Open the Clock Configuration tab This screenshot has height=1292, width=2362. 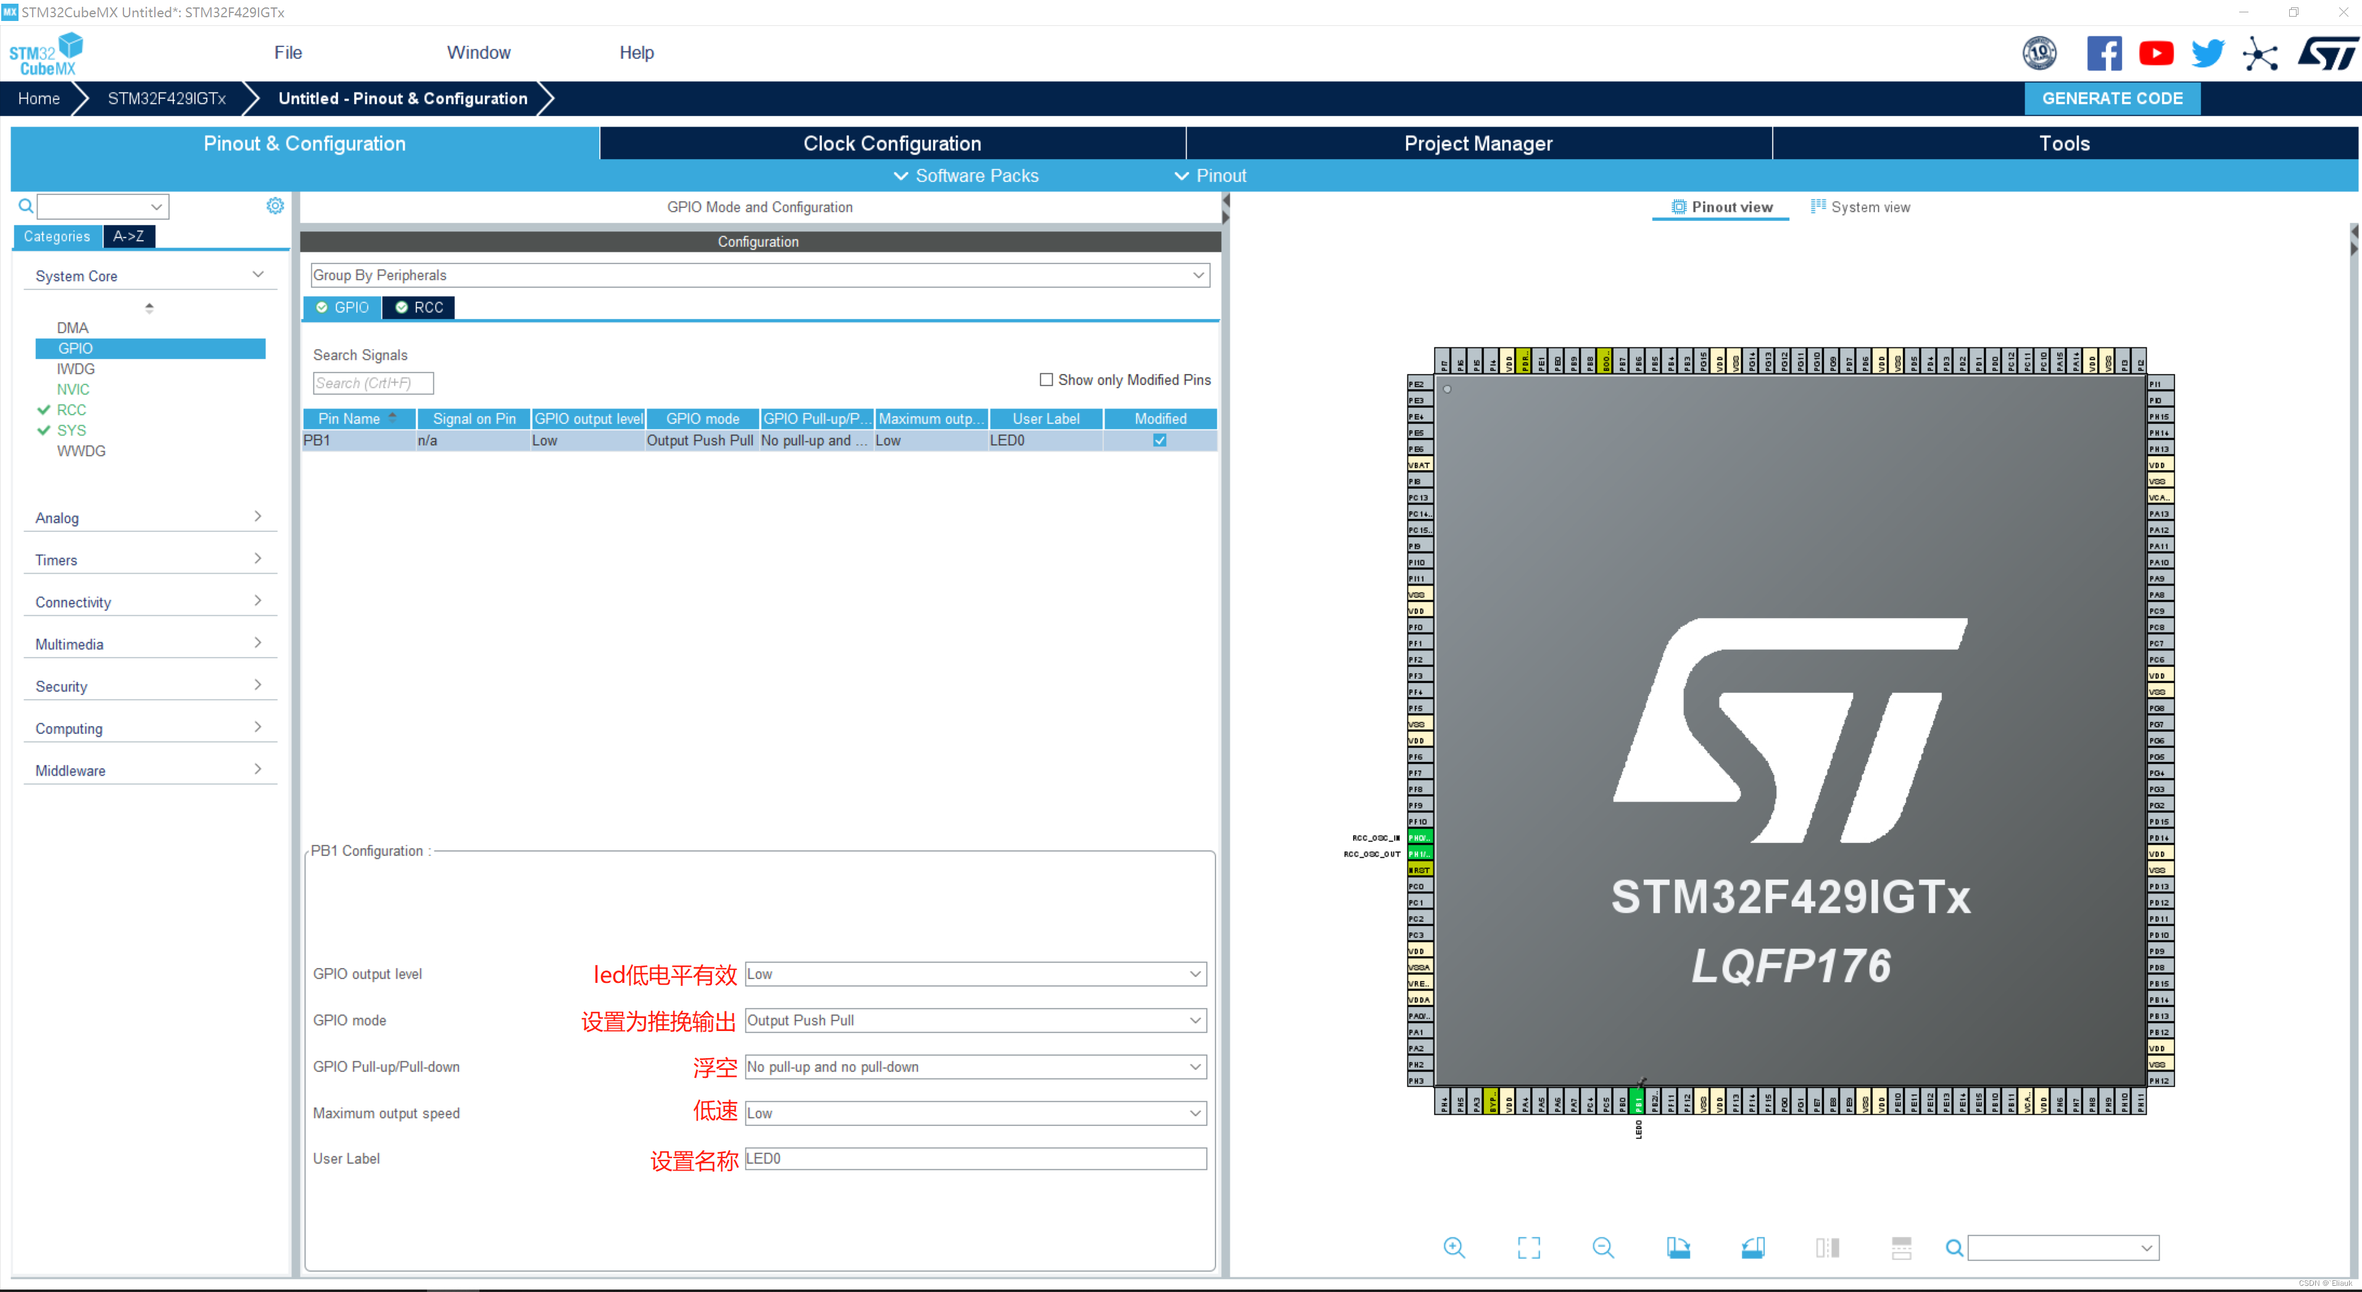[892, 143]
